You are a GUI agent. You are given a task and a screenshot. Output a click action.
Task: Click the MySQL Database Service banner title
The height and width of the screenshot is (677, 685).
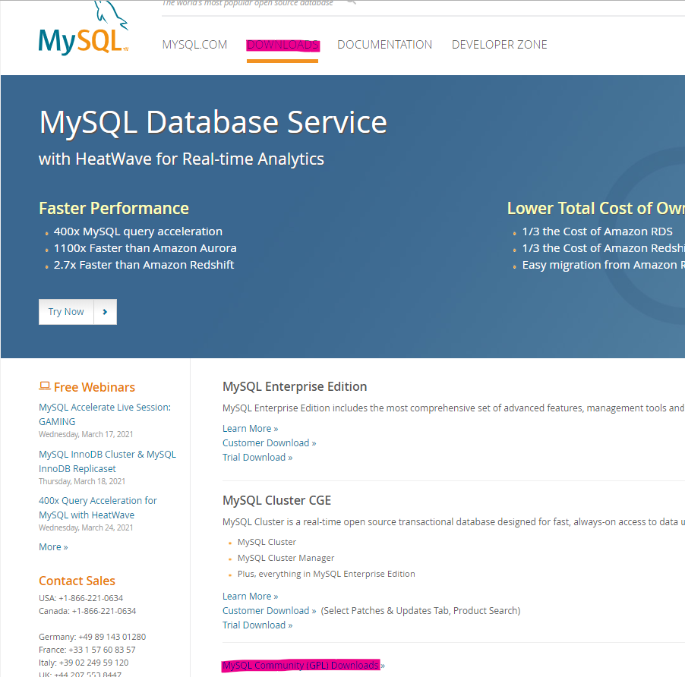point(213,123)
